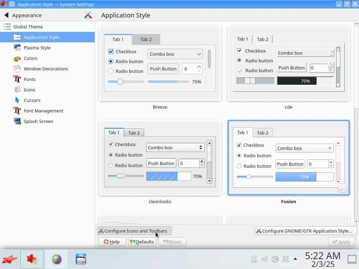This screenshot has width=359, height=269.
Task: Select second Radio button in cde preview
Action: coord(239,70)
